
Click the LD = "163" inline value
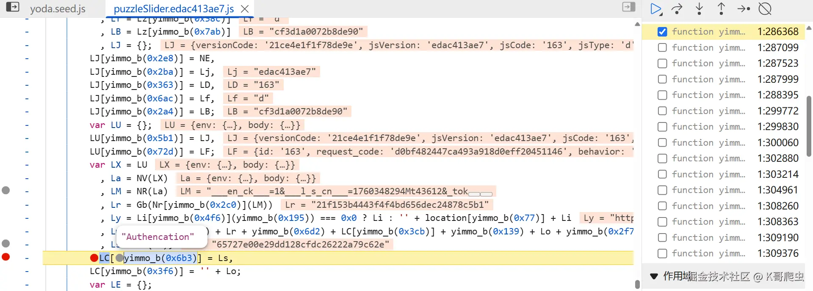pos(253,85)
